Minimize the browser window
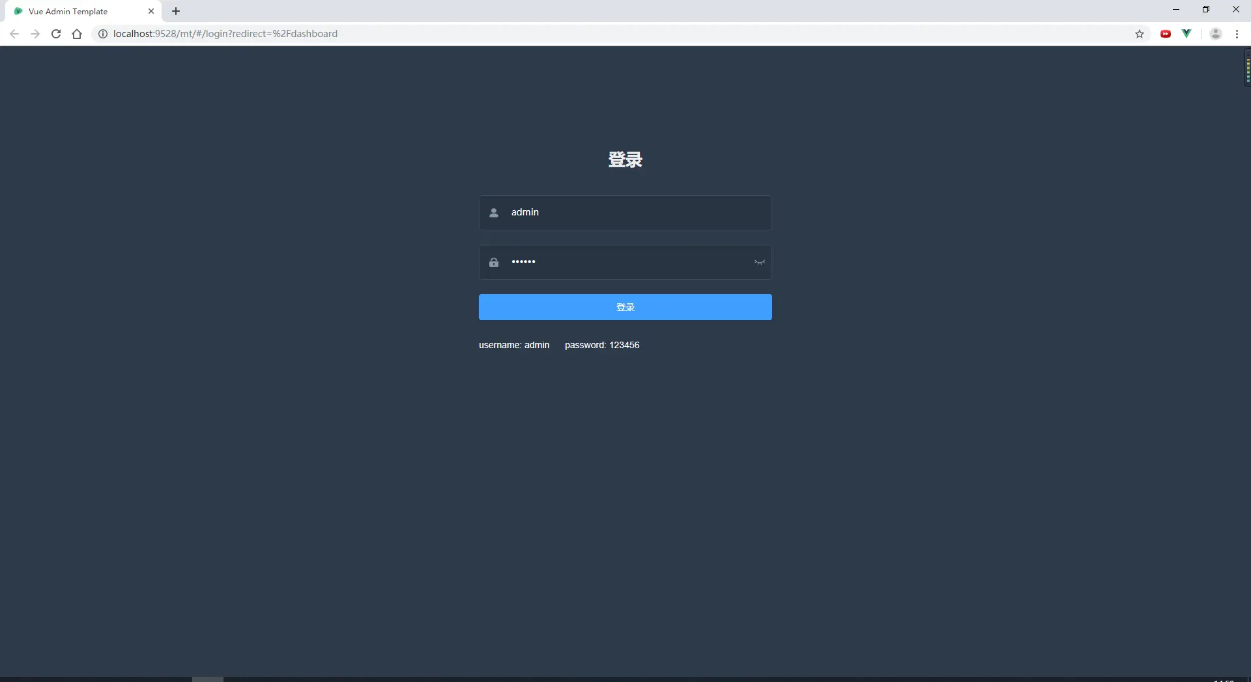The image size is (1251, 682). pos(1176,9)
